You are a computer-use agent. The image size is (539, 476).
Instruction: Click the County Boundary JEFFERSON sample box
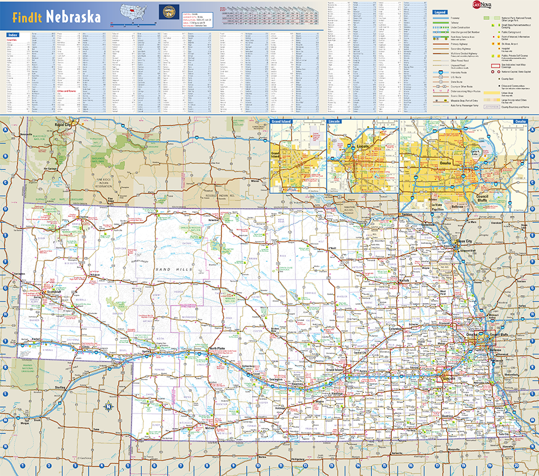pos(492,107)
